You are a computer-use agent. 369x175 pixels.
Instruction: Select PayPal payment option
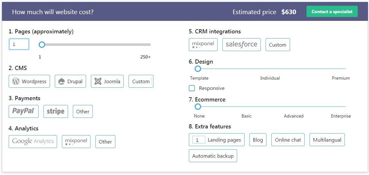coord(24,111)
